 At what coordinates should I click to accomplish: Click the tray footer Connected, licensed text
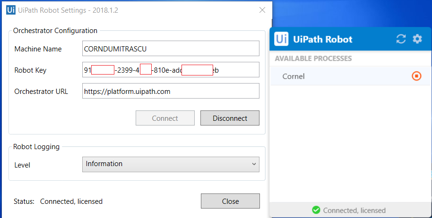(x=354, y=210)
